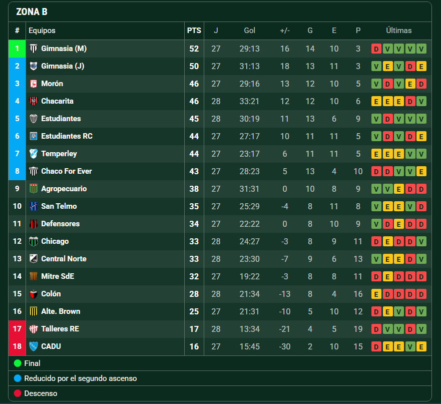Click the Temperley team crest icon
Image resolution: width=441 pixels, height=404 pixels.
pyautogui.click(x=34, y=154)
